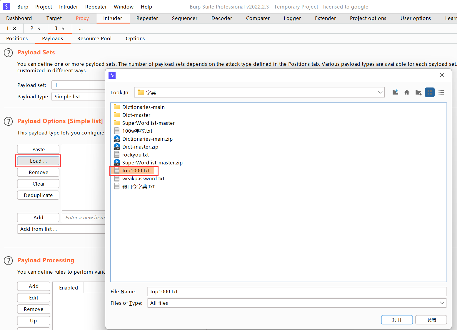457x330 pixels.
Task: Click the Deduplicate button
Action: [x=38, y=195]
